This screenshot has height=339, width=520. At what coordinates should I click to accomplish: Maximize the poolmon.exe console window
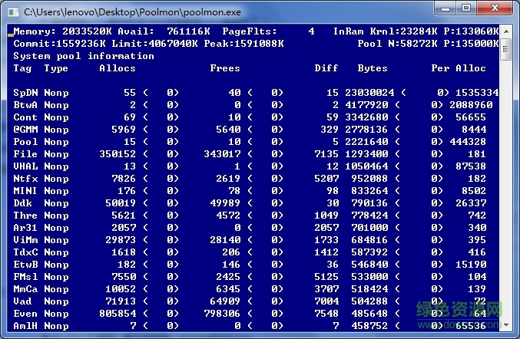pos(468,8)
